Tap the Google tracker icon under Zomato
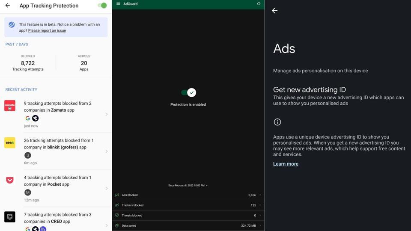Image resolution: width=411 pixels, height=231 pixels. [x=27, y=118]
